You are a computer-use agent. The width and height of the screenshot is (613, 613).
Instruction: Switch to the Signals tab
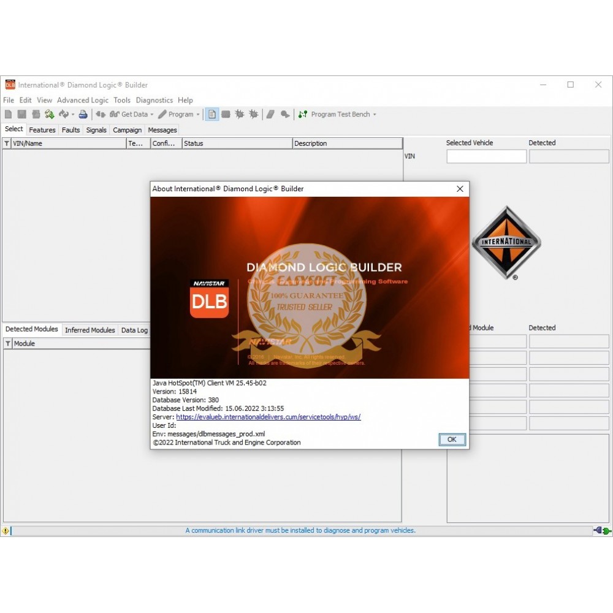96,130
